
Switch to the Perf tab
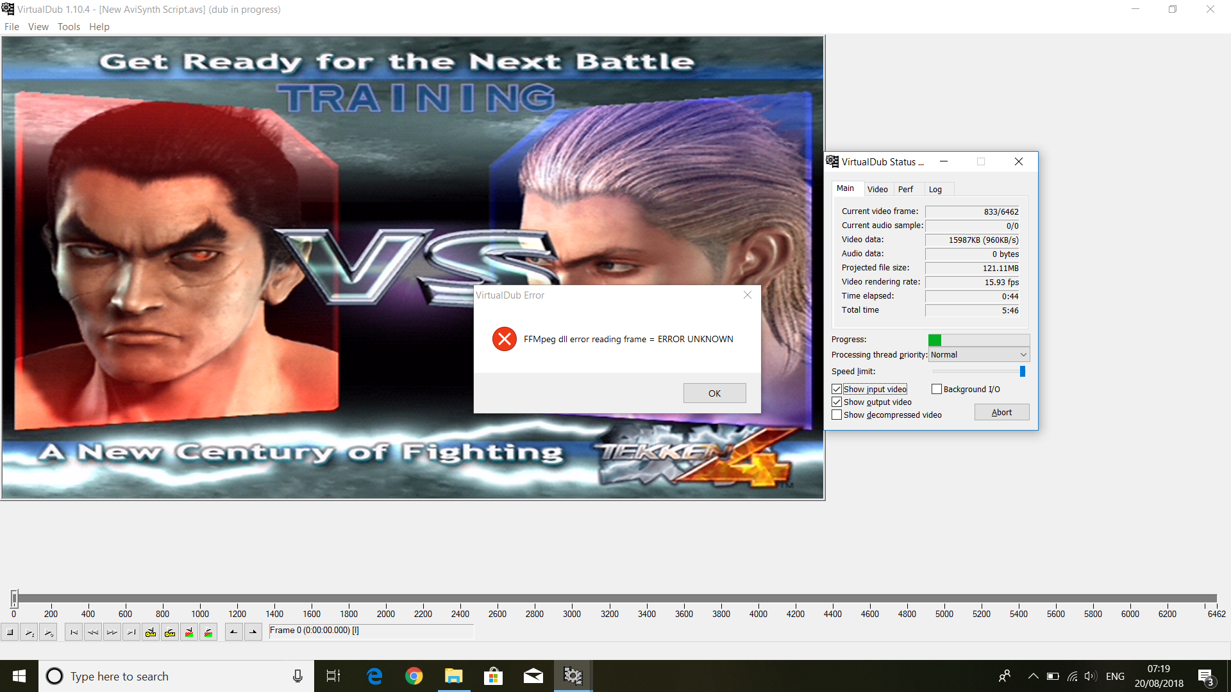pos(905,190)
